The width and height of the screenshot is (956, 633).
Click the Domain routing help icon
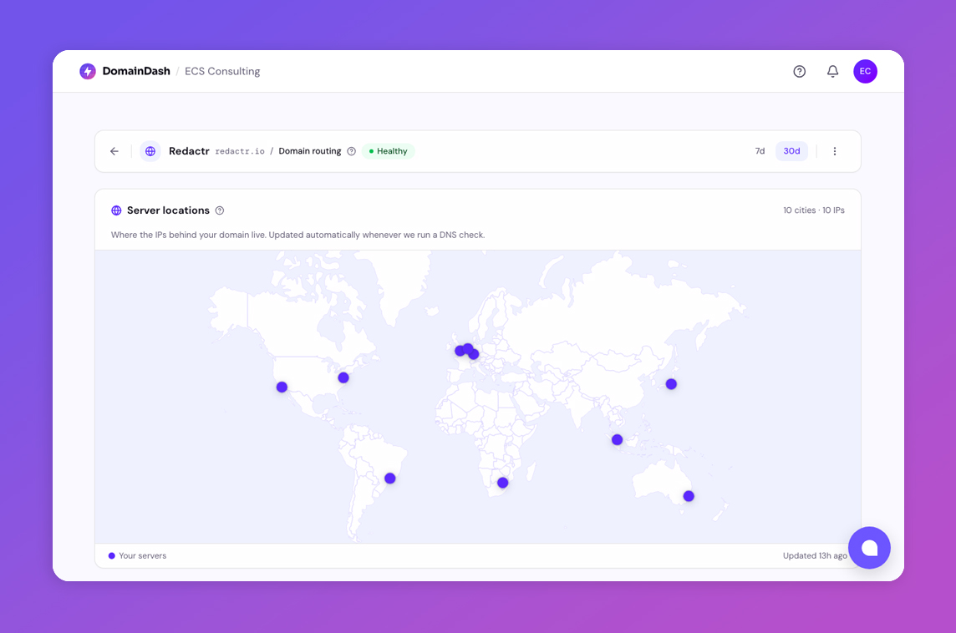tap(351, 151)
